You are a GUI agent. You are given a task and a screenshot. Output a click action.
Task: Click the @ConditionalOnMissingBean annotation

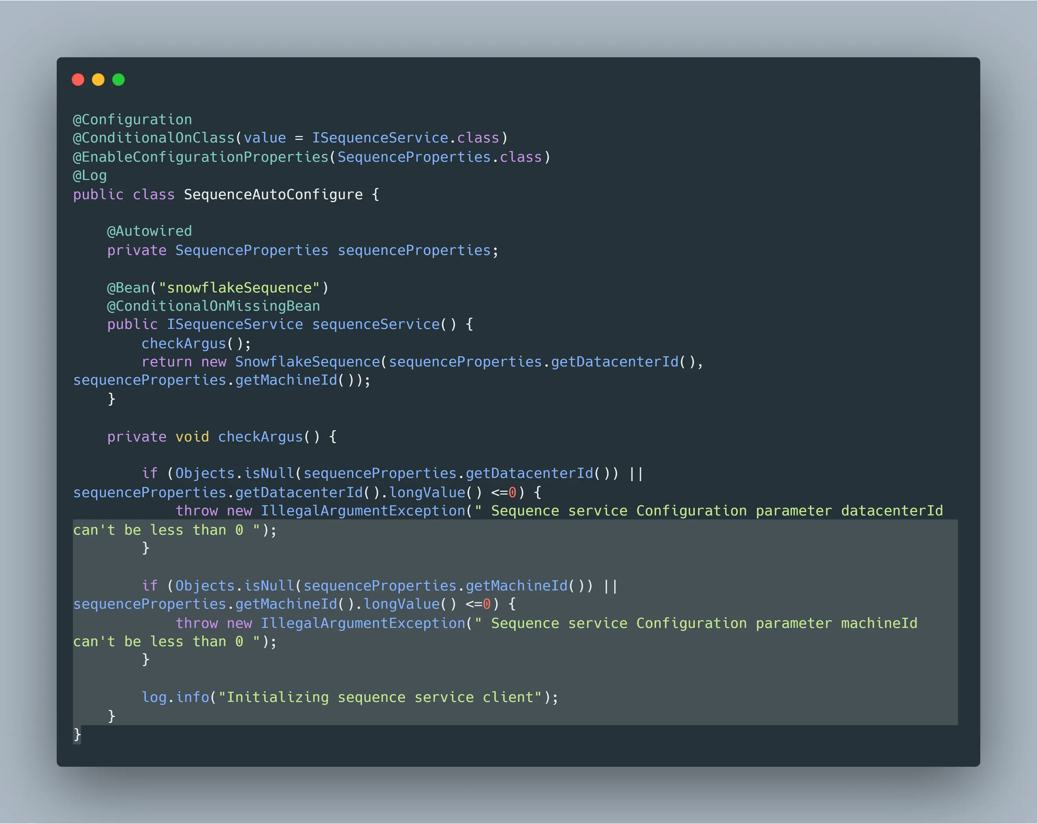[x=213, y=306]
